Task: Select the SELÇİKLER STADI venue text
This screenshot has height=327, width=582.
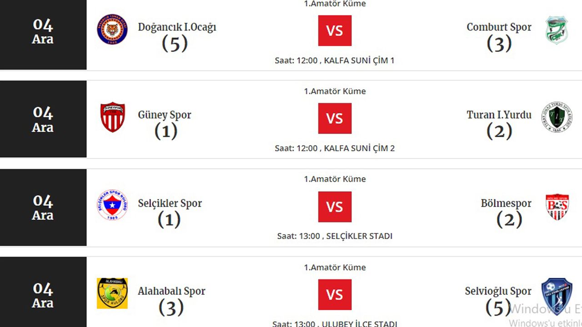Action: (x=359, y=236)
